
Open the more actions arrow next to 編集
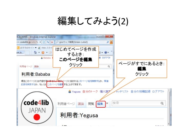[107, 103]
